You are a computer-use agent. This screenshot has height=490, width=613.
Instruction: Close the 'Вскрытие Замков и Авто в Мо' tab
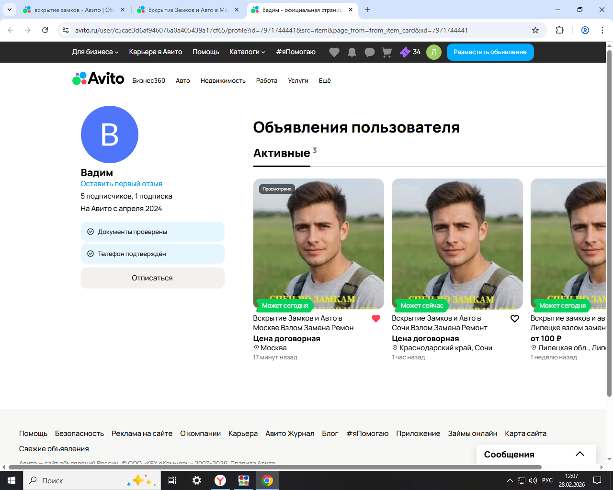(237, 10)
